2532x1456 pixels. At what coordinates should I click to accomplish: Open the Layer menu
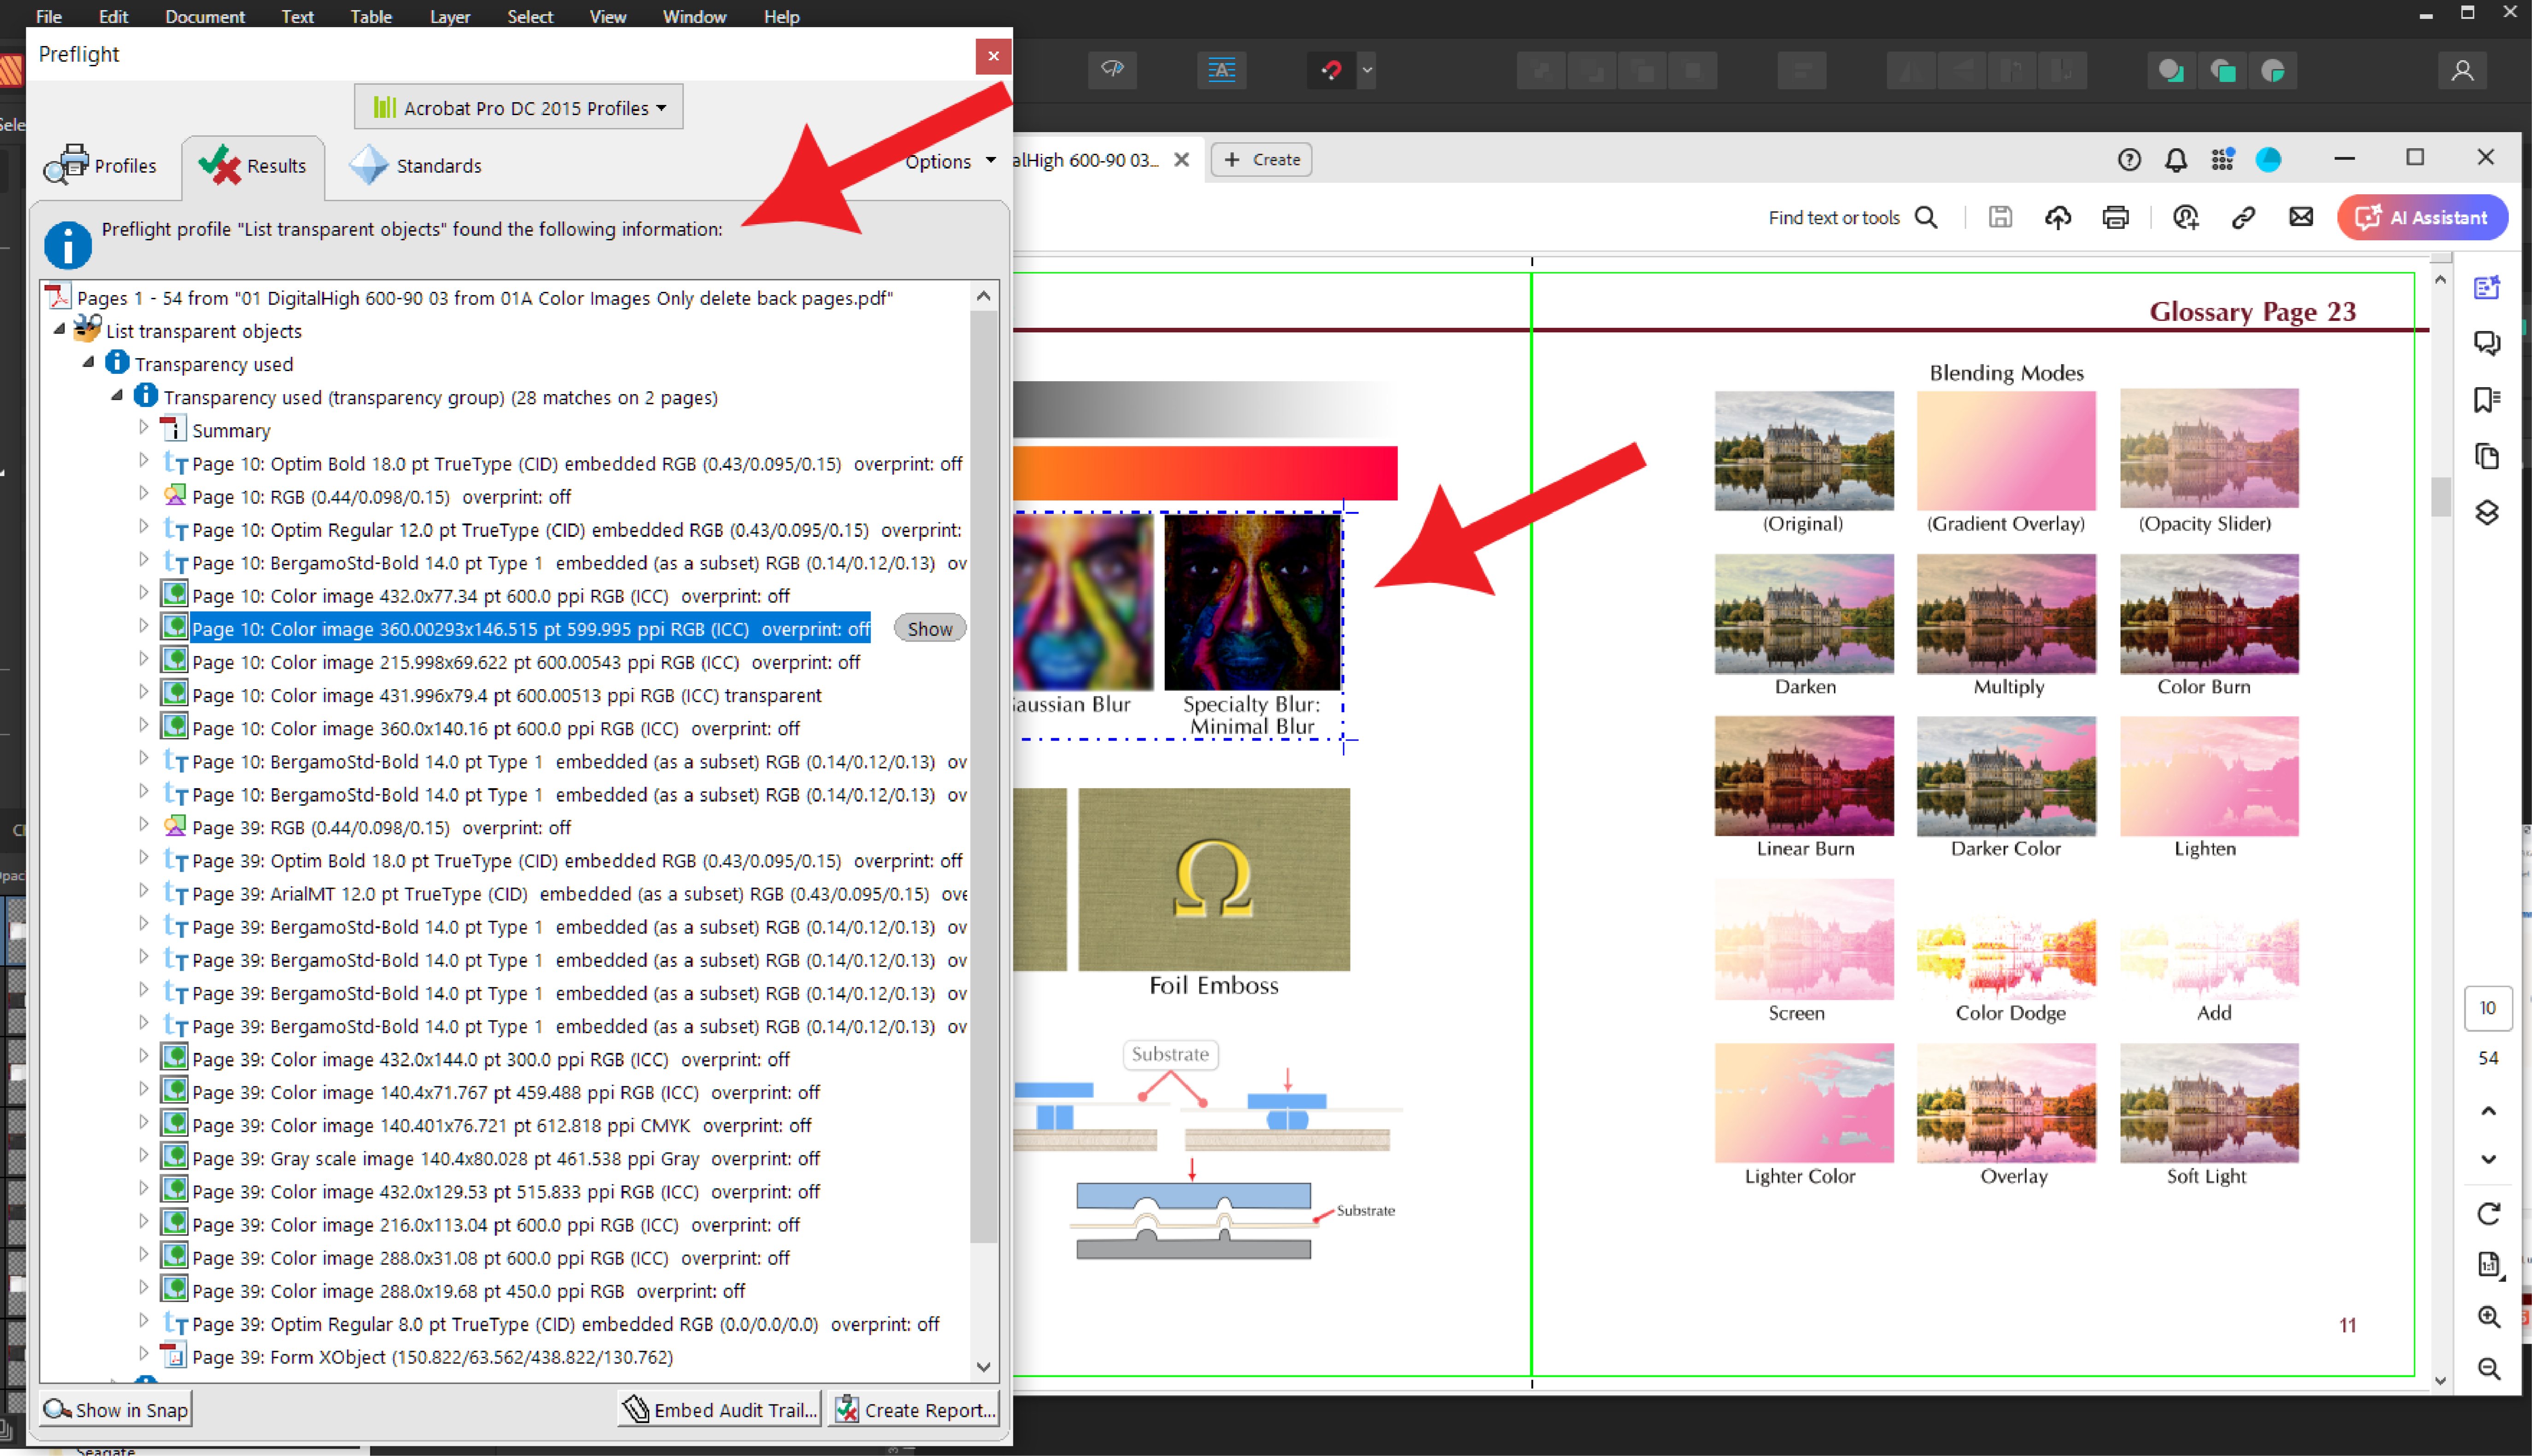click(x=449, y=16)
